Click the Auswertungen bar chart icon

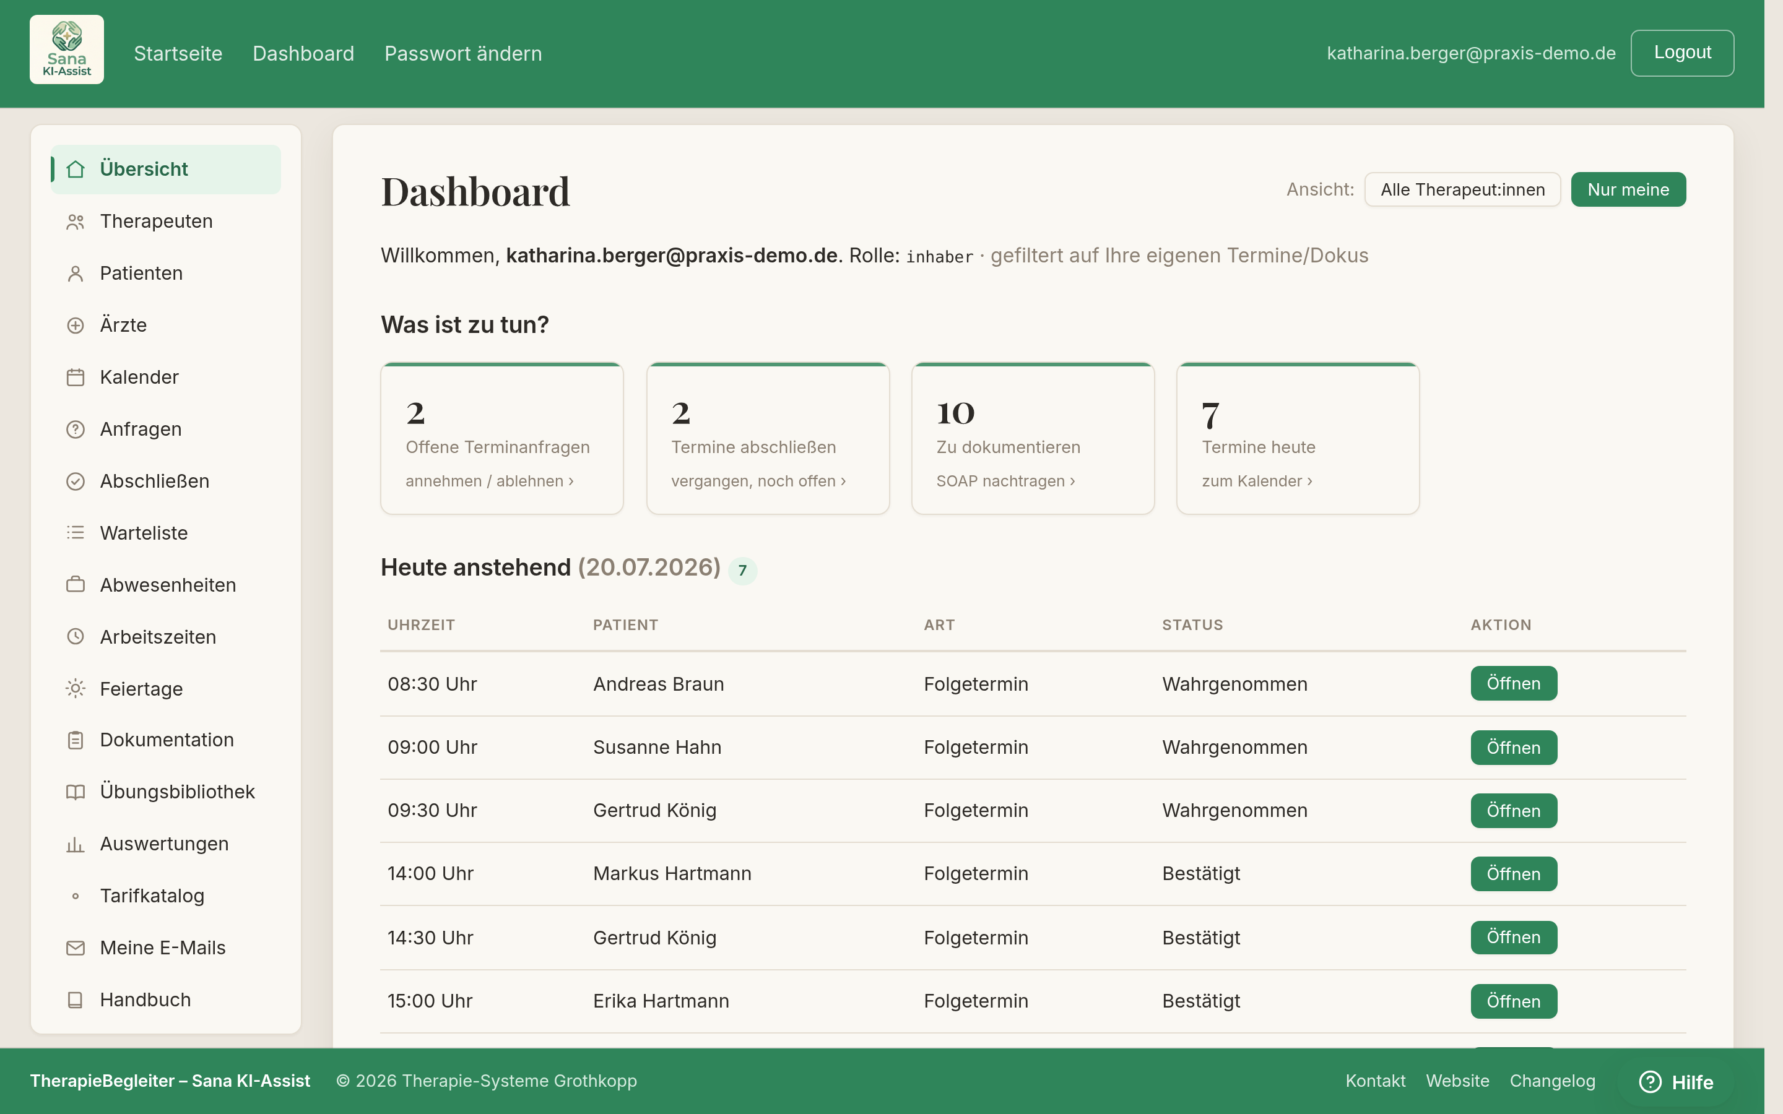pyautogui.click(x=75, y=844)
